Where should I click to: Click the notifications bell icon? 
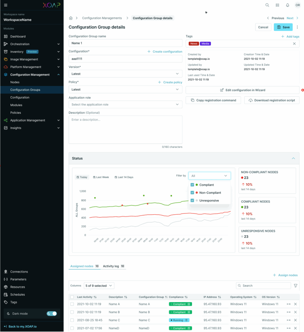point(287,5)
